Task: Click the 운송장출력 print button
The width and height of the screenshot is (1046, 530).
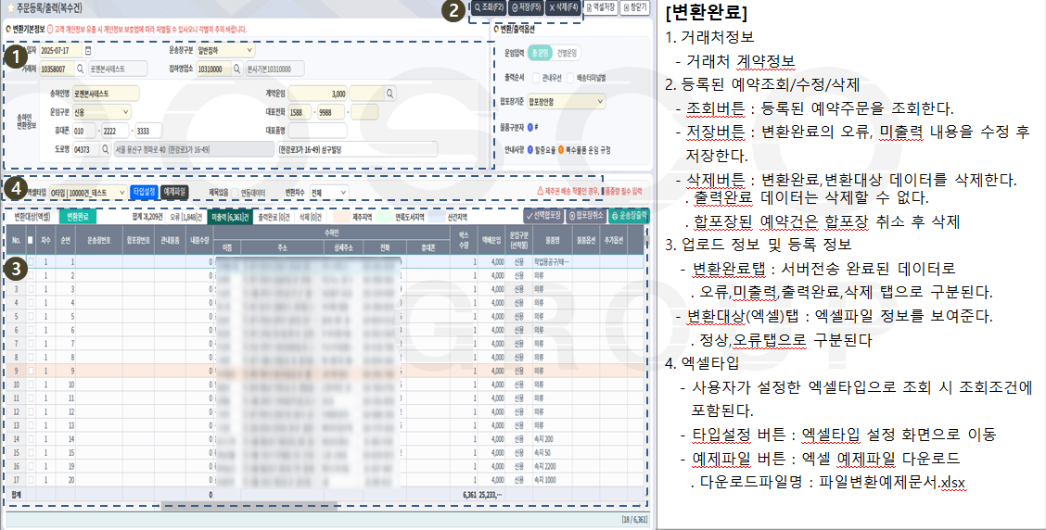Action: (627, 216)
